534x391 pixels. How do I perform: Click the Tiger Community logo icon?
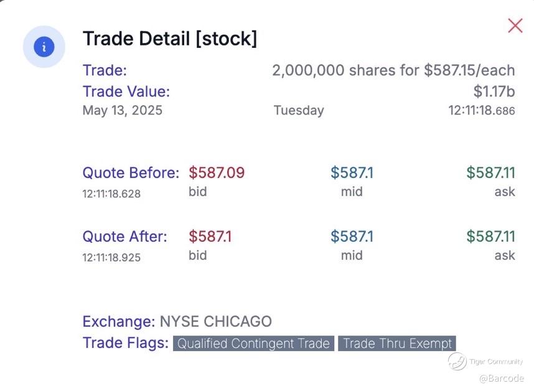click(x=457, y=362)
